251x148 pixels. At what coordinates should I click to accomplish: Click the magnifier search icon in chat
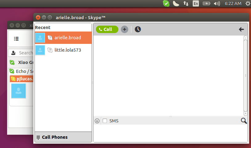click(x=244, y=121)
